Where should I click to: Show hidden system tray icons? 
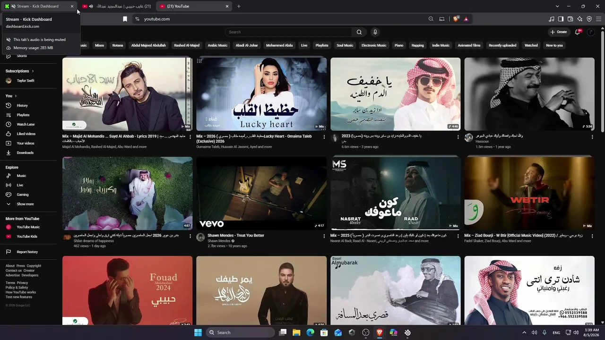coord(524,332)
